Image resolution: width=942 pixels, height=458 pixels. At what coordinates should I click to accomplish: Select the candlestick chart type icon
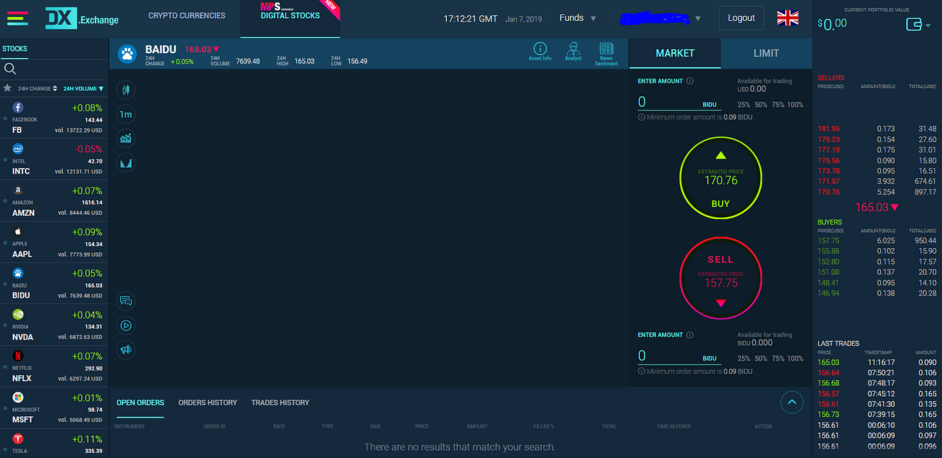(x=126, y=89)
